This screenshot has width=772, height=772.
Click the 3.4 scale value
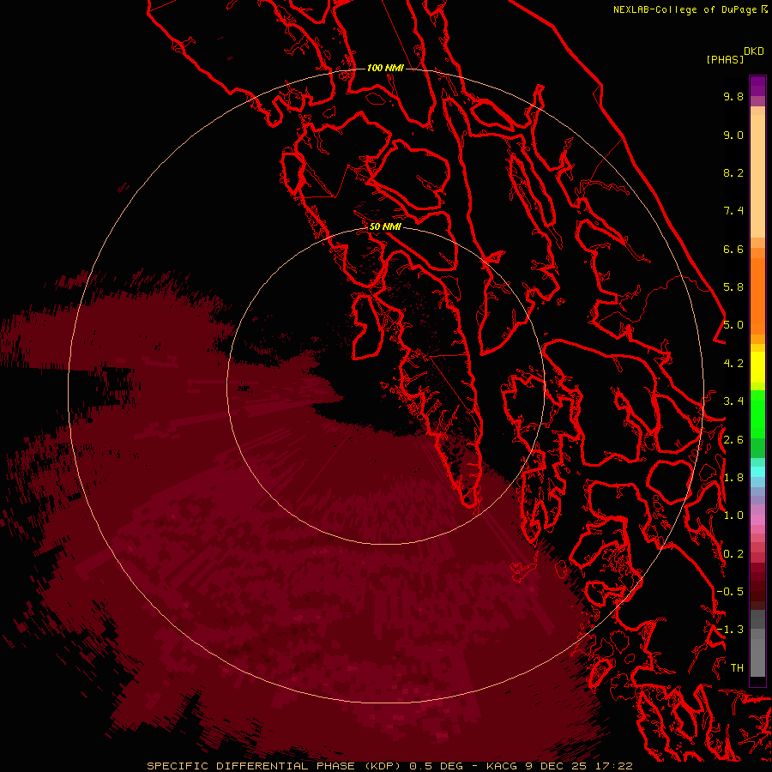(733, 401)
